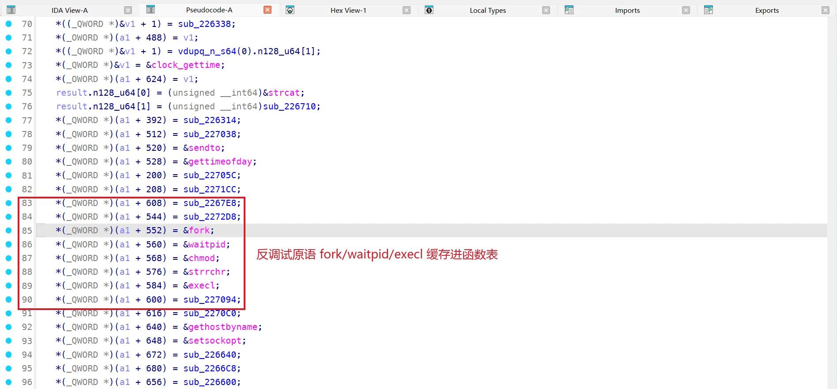Switch to the Hex View-1 tab
Viewport: 837px width, 389px height.
[348, 10]
